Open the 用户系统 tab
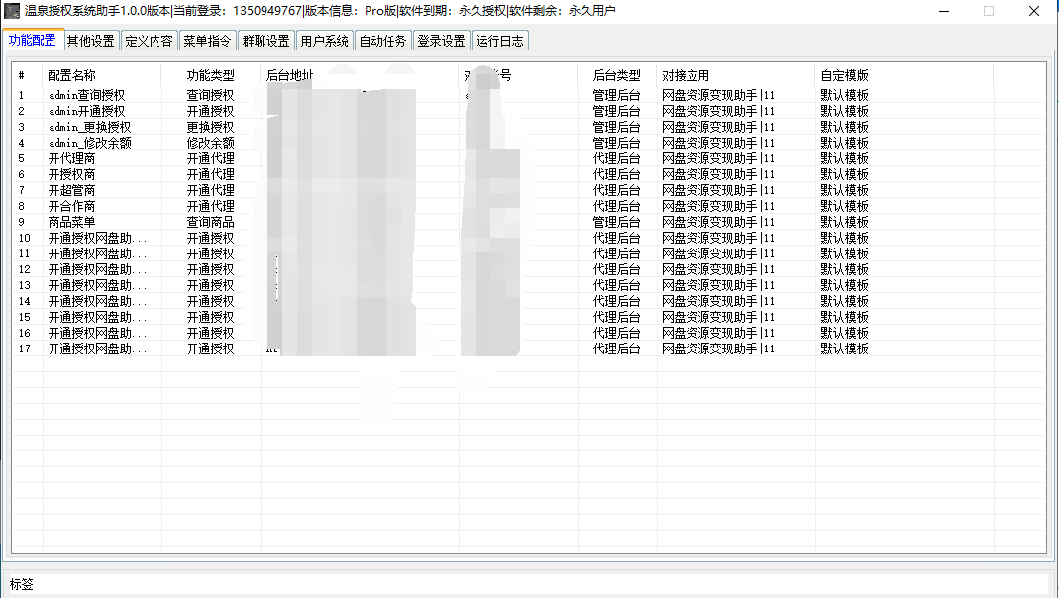 [324, 41]
